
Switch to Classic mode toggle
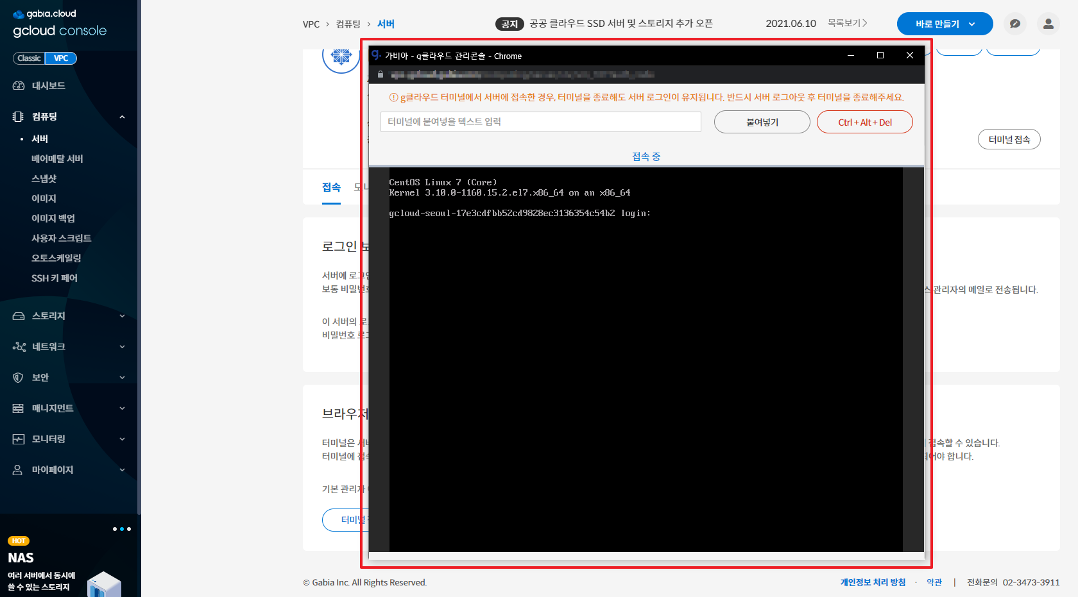29,58
